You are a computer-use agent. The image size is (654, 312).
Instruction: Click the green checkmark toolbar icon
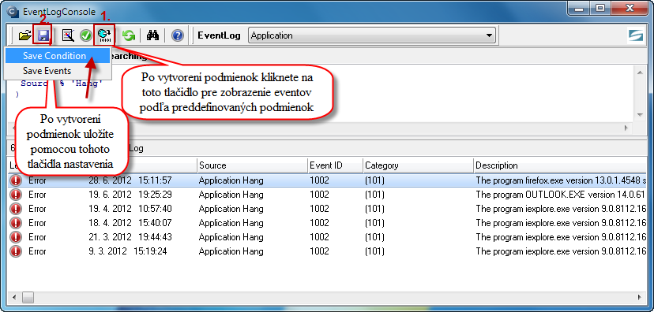[x=86, y=35]
